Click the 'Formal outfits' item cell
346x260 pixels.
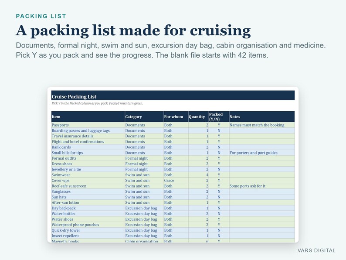pyautogui.click(x=88, y=158)
